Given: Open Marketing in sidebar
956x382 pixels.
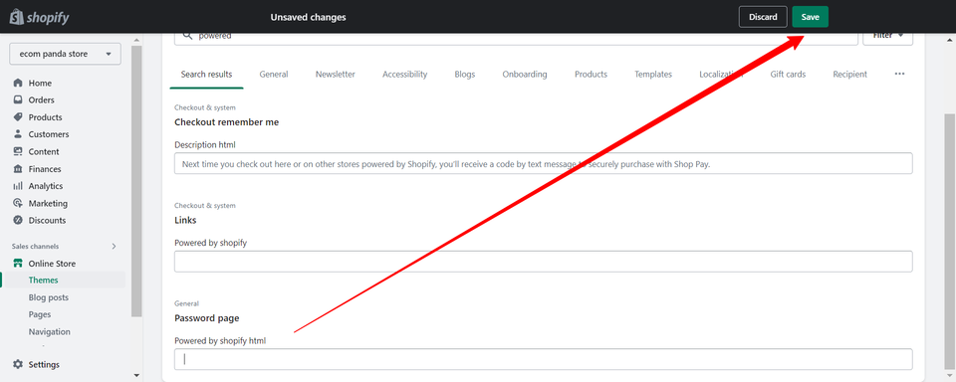Looking at the screenshot, I should pyautogui.click(x=48, y=204).
